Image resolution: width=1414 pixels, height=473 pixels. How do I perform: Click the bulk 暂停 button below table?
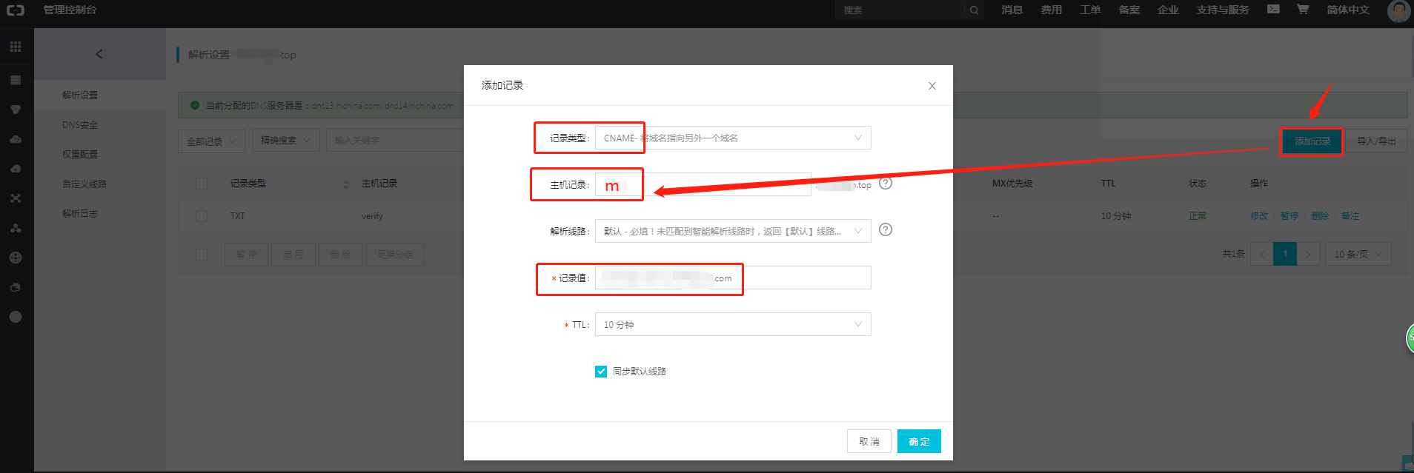(x=246, y=254)
